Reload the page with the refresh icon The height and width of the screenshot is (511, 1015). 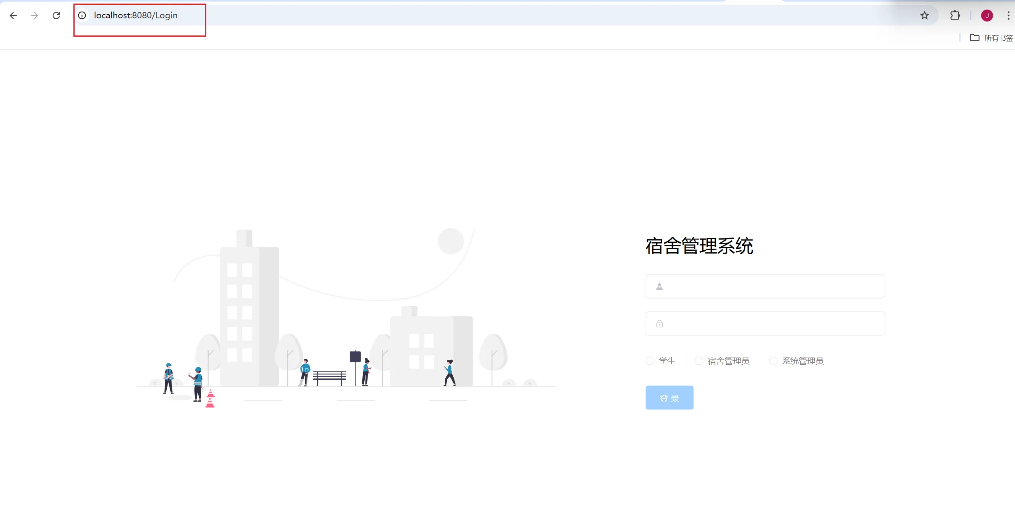56,16
